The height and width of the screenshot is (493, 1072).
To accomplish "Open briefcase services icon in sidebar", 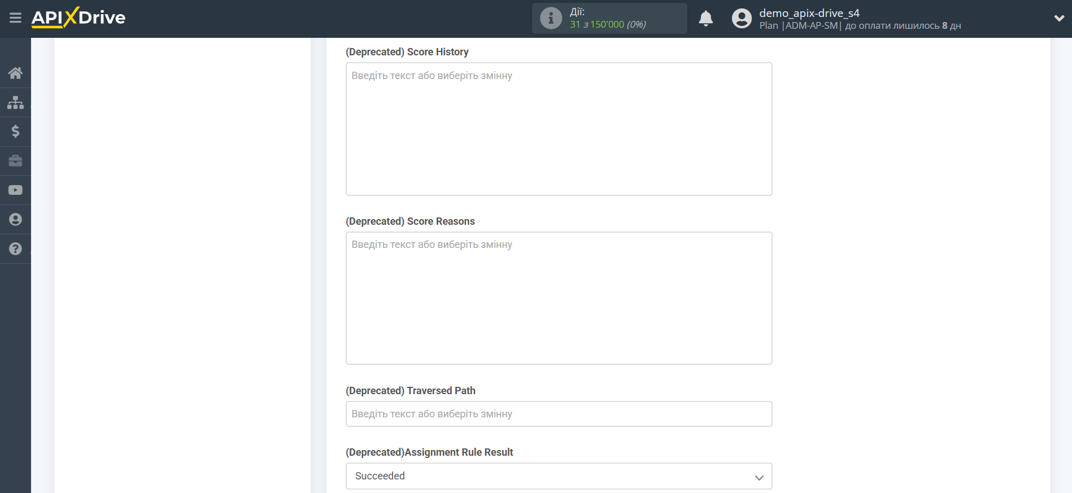I will (15, 161).
